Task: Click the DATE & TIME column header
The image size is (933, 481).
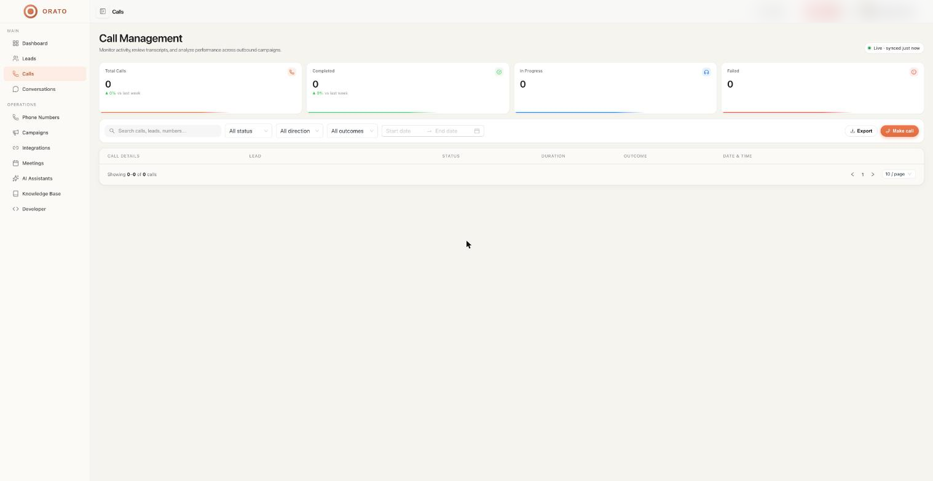Action: click(738, 156)
